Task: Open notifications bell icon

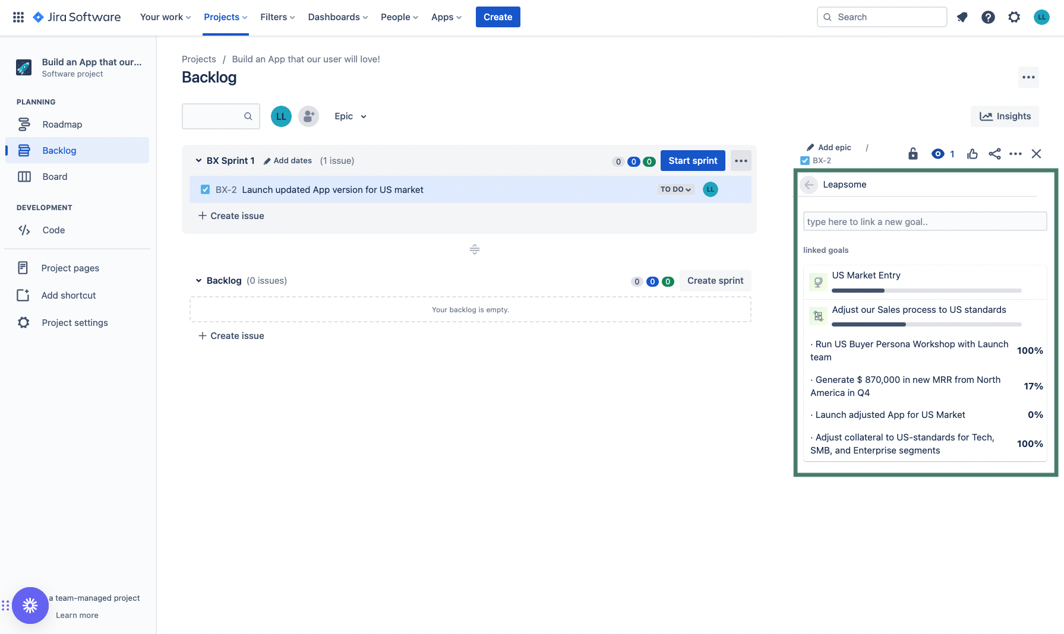Action: (962, 17)
